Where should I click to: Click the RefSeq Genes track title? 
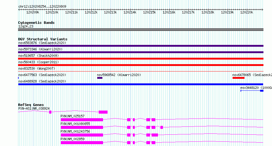click(x=31, y=105)
